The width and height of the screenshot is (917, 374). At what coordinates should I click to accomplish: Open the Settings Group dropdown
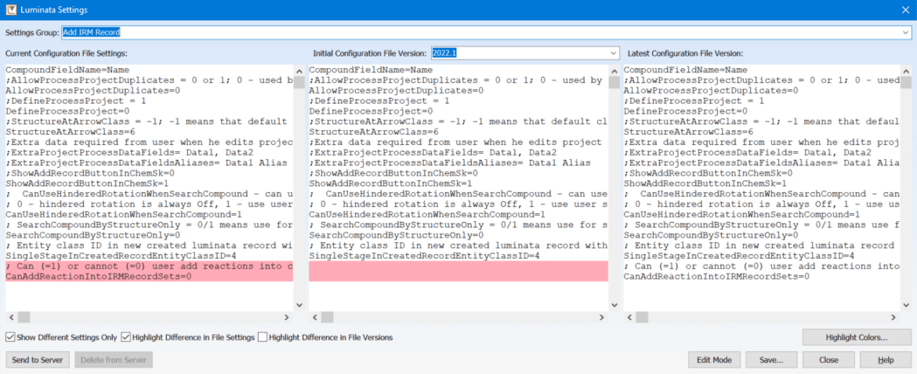point(905,32)
